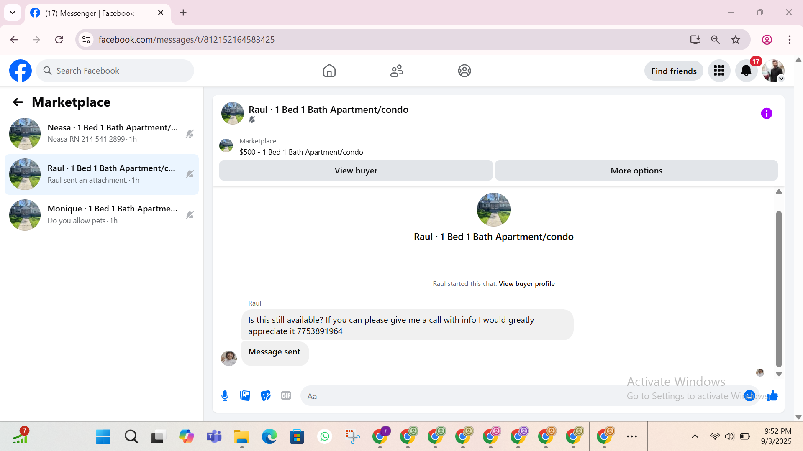
Task: Click the Facebook logo icon
Action: (21, 71)
